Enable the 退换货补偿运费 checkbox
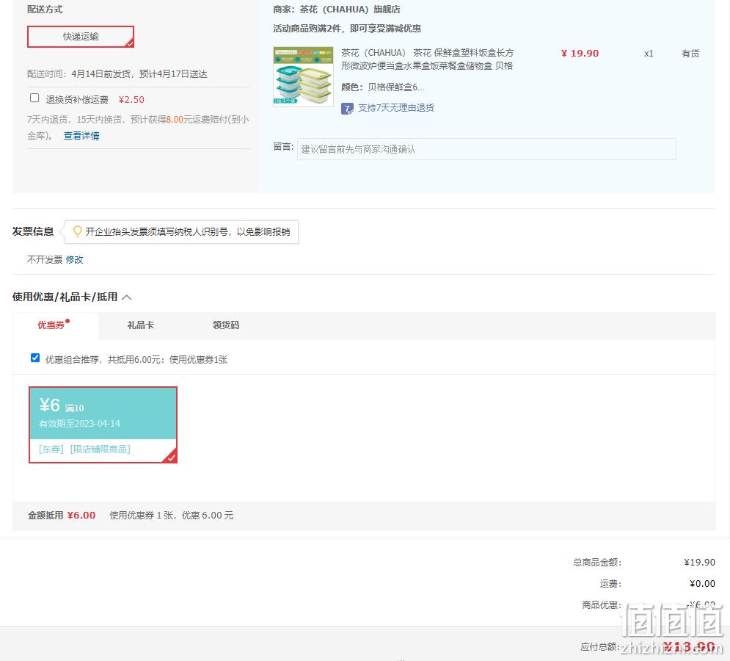The height and width of the screenshot is (661, 730). coord(34,98)
